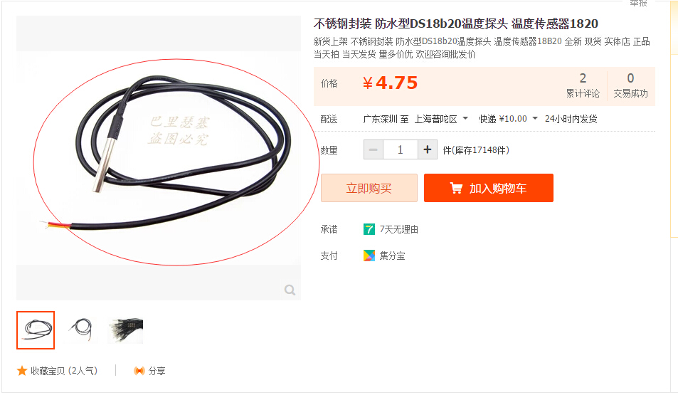The width and height of the screenshot is (678, 400).
Task: Select the third bundle of sensors thumbnail
Action: (125, 330)
